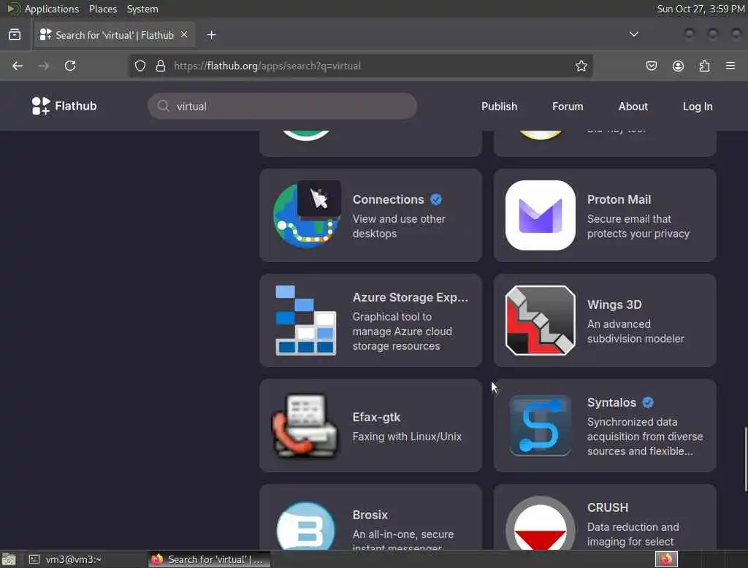Close the Flathub search tab
Screen dimensions: 748x568
click(x=184, y=34)
